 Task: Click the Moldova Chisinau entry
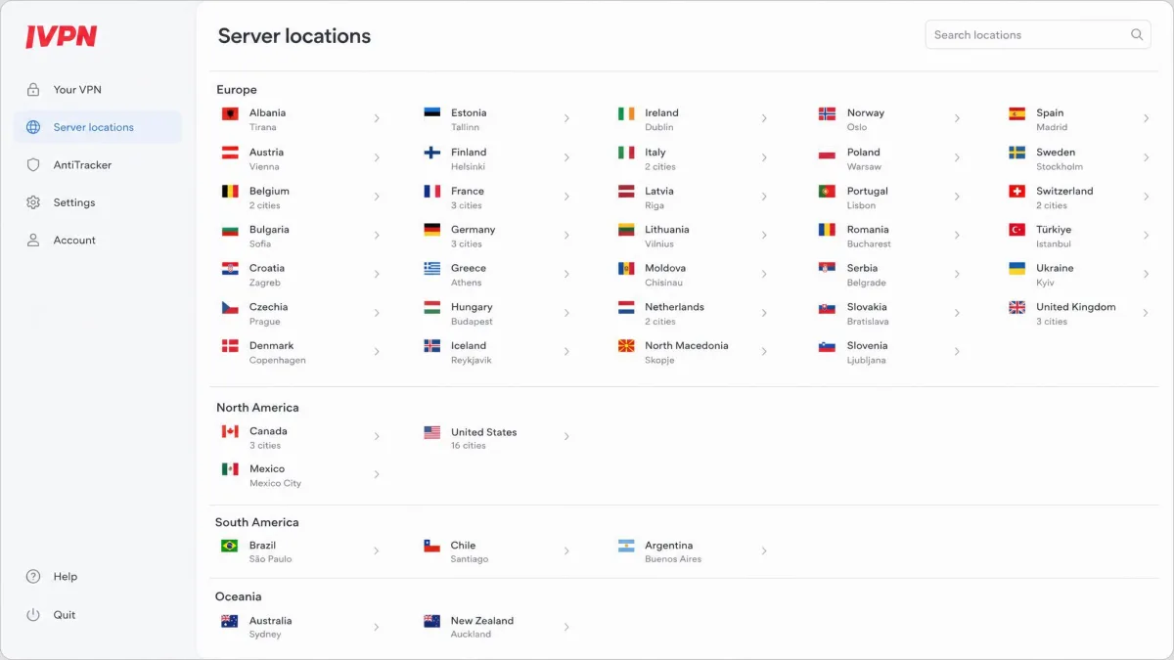coord(693,275)
